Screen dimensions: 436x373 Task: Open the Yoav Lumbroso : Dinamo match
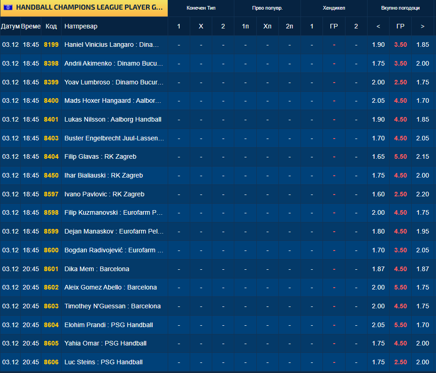[x=114, y=82]
